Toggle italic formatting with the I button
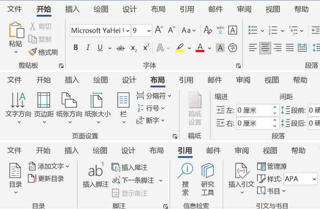 (x=88, y=48)
